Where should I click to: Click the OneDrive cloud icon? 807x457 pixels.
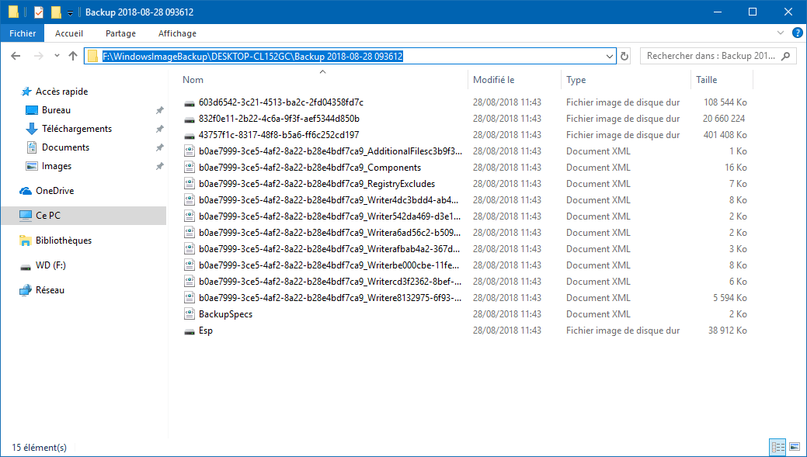click(x=26, y=191)
